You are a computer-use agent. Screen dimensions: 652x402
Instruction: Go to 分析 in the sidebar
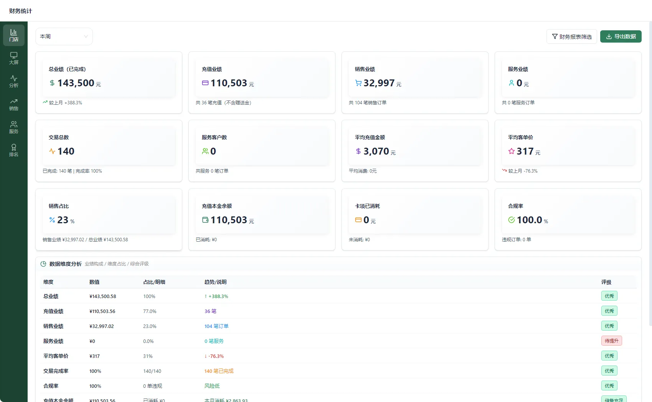coord(14,81)
